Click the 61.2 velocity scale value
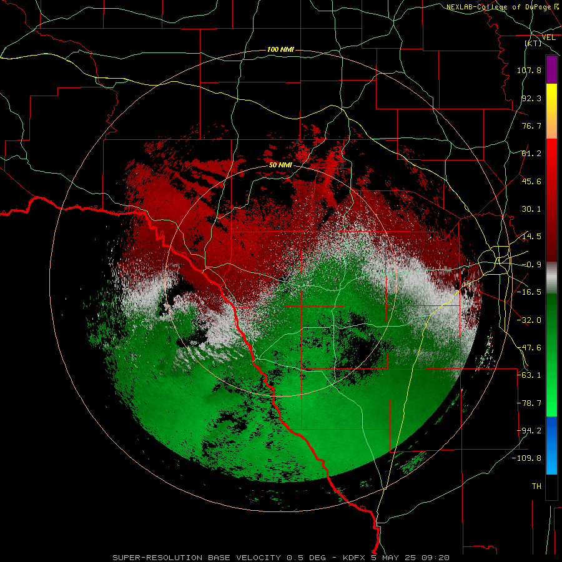This screenshot has width=562, height=562. coord(531,154)
